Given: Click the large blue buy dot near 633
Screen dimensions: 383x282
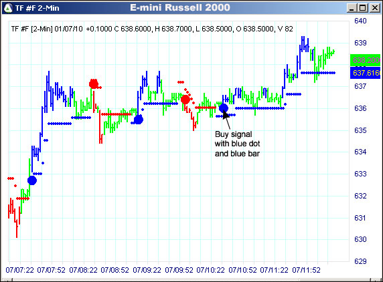Looking at the screenshot, I should click(32, 180).
